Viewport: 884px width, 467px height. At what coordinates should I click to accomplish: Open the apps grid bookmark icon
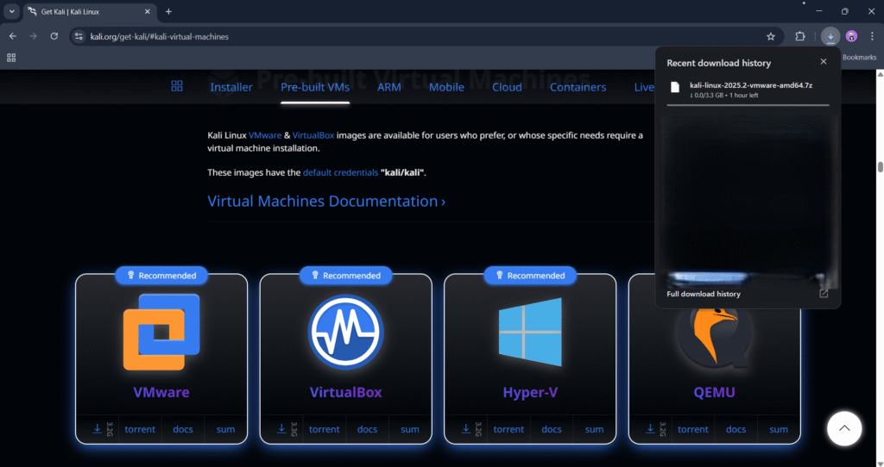(x=11, y=58)
